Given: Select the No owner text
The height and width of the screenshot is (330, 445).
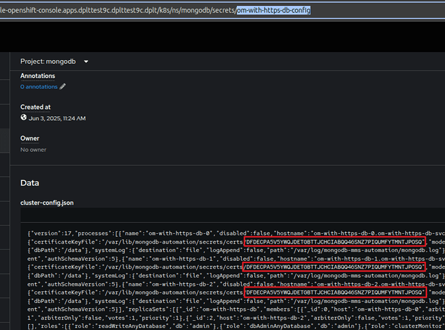Looking at the screenshot, I should [33, 150].
